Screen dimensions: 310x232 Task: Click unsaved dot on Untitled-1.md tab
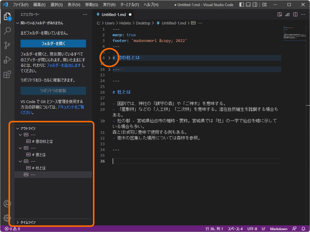(130, 14)
